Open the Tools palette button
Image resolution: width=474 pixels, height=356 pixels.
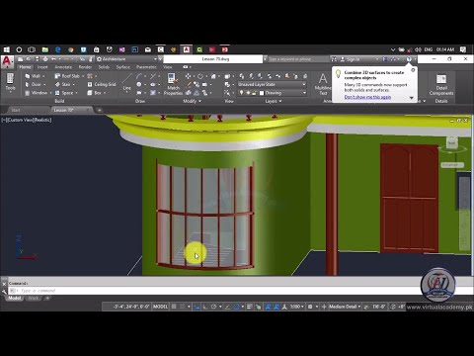[10, 82]
